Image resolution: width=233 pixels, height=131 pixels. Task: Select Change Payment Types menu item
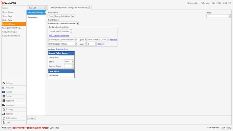[12, 28]
